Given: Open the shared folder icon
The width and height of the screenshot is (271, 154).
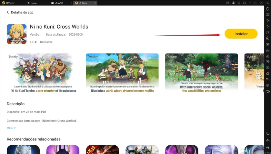Looking at the screenshot, I should 267,79.
